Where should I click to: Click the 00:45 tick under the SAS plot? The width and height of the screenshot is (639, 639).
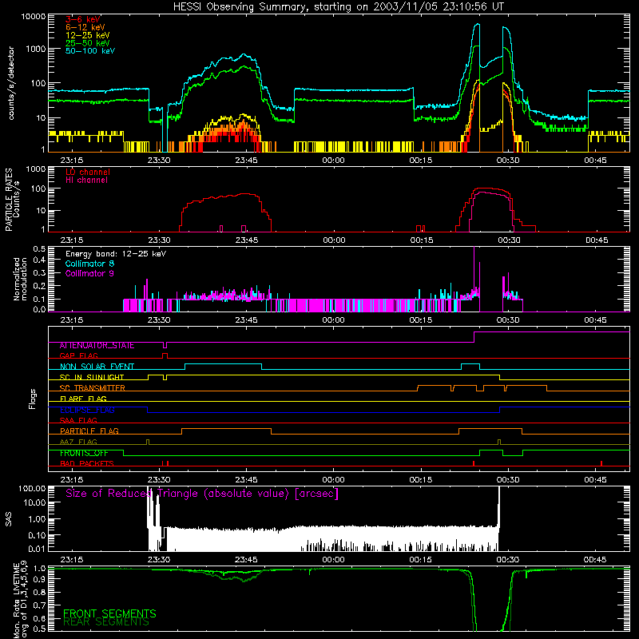tap(595, 560)
